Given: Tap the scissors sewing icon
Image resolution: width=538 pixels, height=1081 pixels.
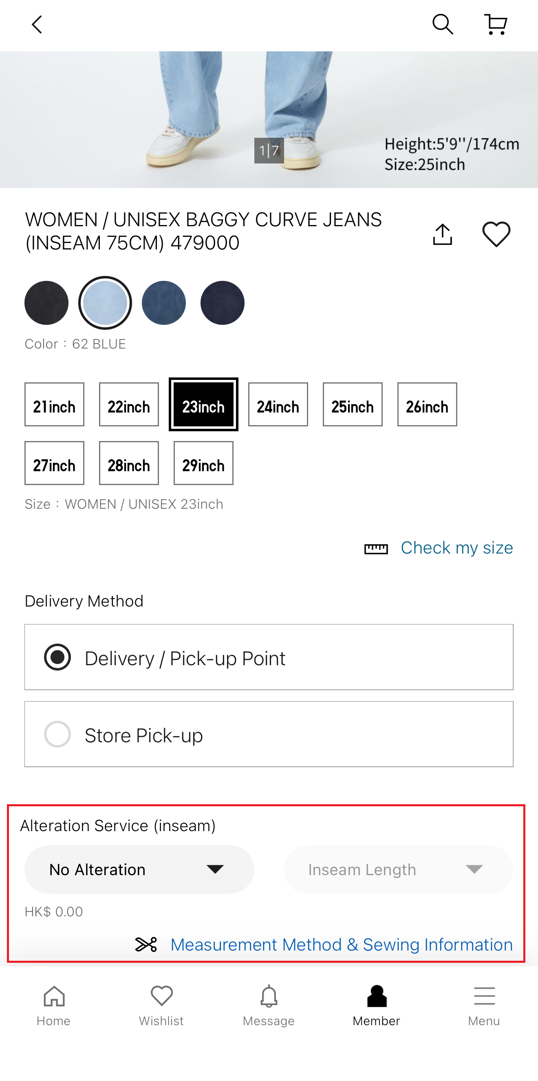Looking at the screenshot, I should [146, 944].
